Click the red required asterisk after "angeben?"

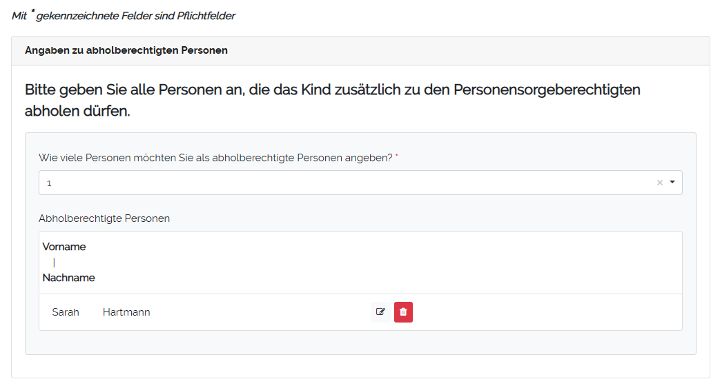point(397,156)
